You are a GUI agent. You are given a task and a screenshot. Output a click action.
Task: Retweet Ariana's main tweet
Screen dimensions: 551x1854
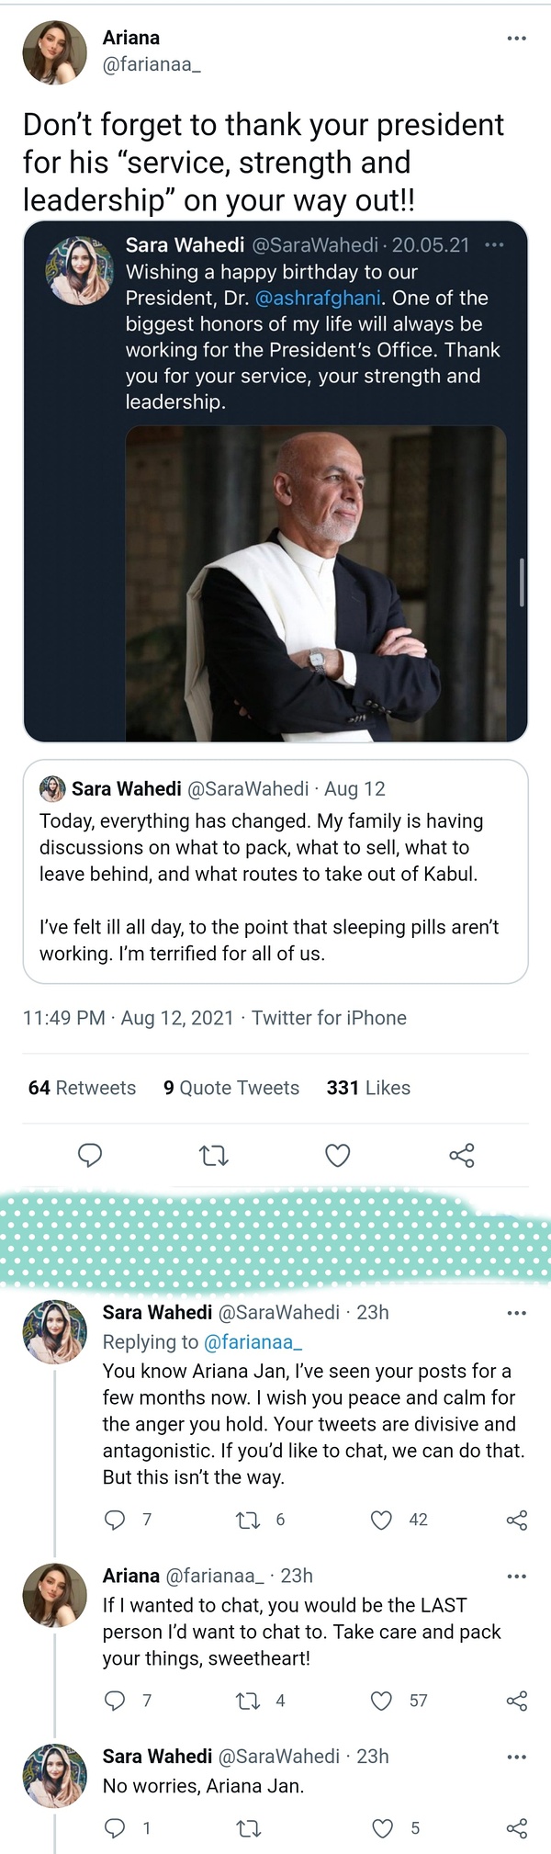(214, 1155)
